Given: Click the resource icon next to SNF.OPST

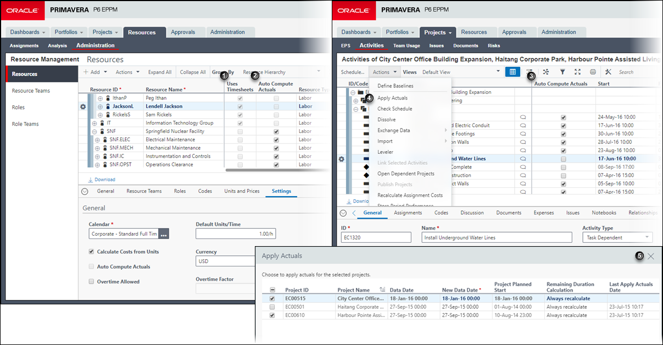Looking at the screenshot, I should tap(105, 165).
